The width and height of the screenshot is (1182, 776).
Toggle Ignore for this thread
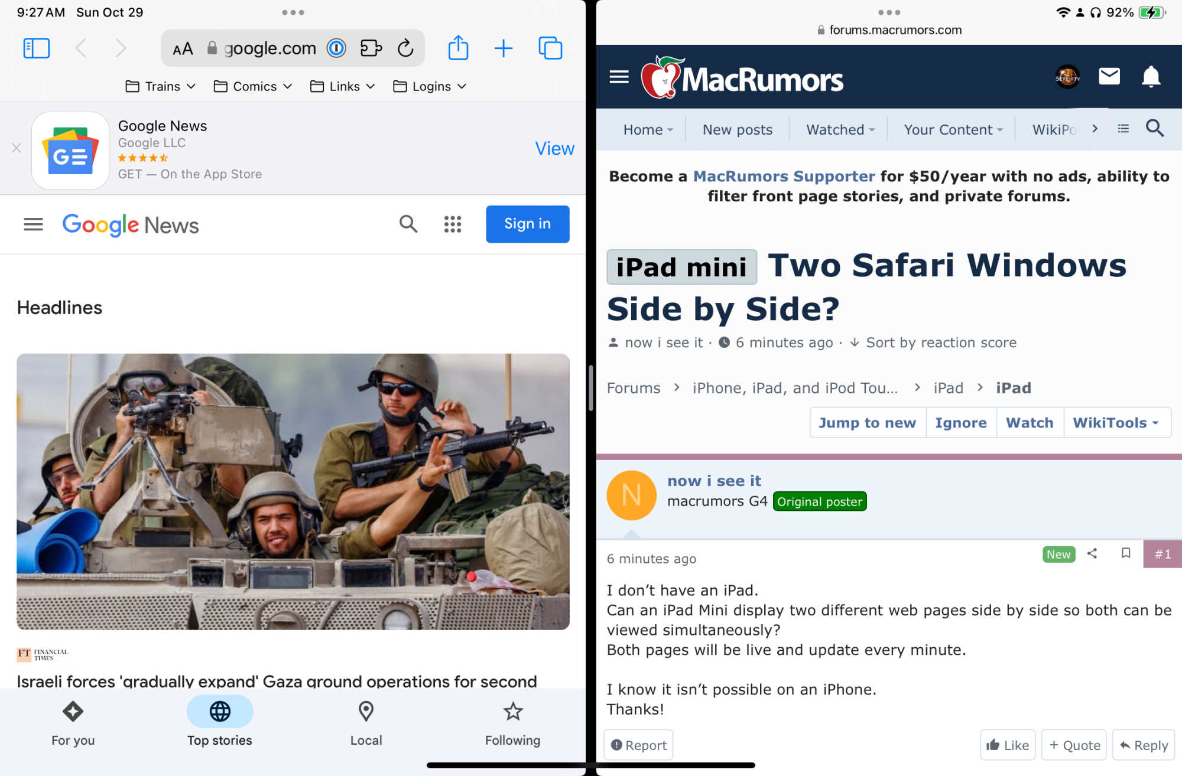tap(960, 423)
